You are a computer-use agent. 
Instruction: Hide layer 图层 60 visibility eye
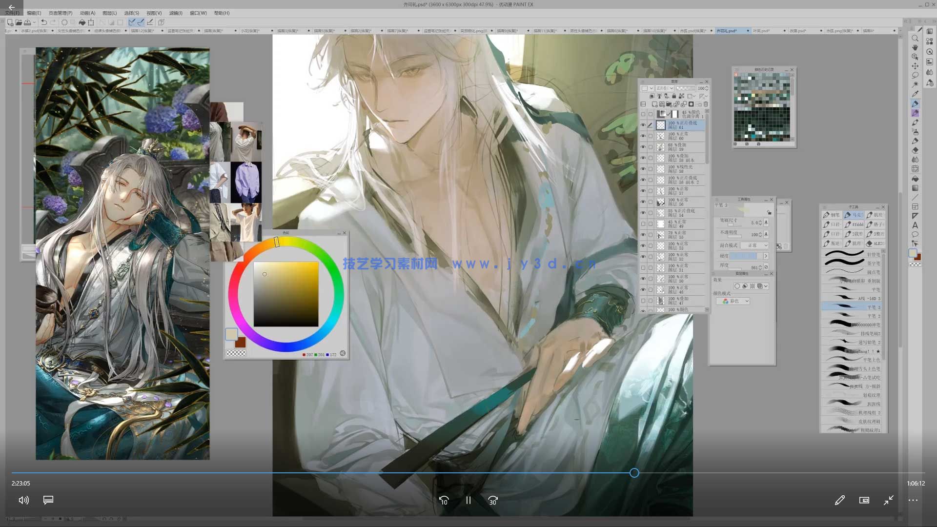pyautogui.click(x=643, y=136)
